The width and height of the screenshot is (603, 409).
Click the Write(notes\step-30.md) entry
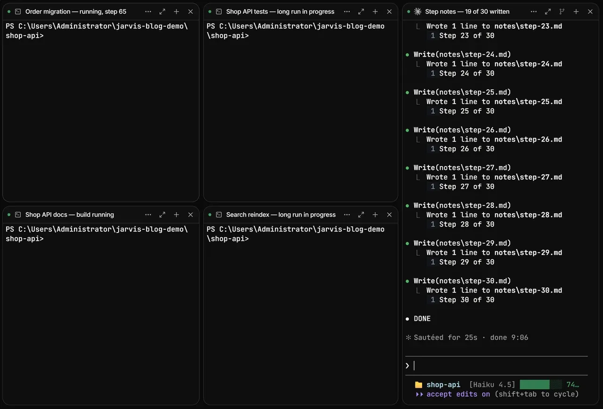[462, 281]
